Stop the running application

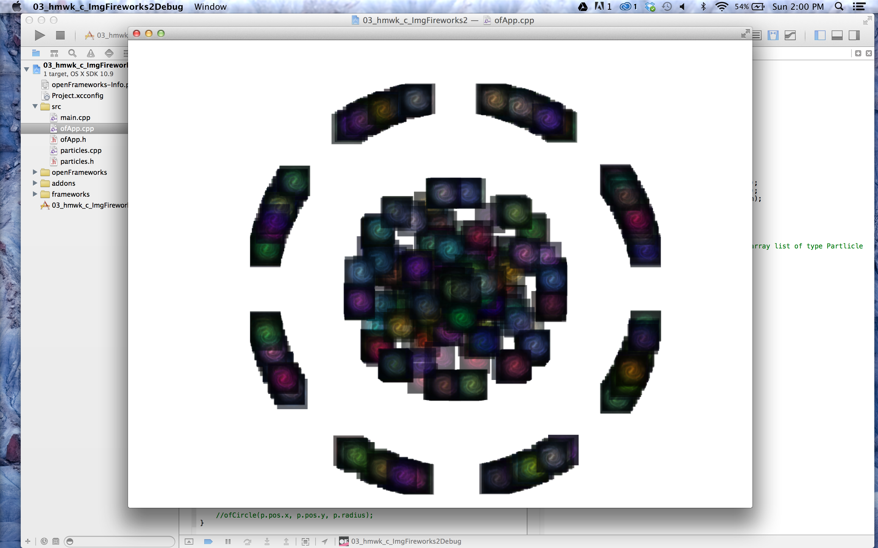[60, 36]
